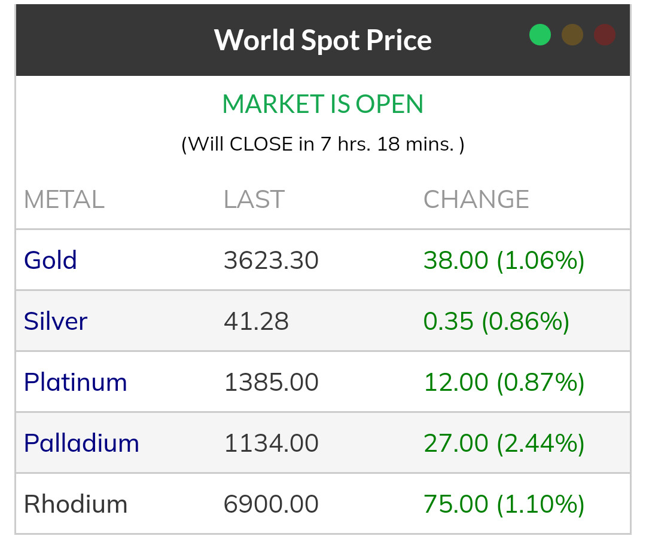Click the LAST column header

[x=254, y=200]
